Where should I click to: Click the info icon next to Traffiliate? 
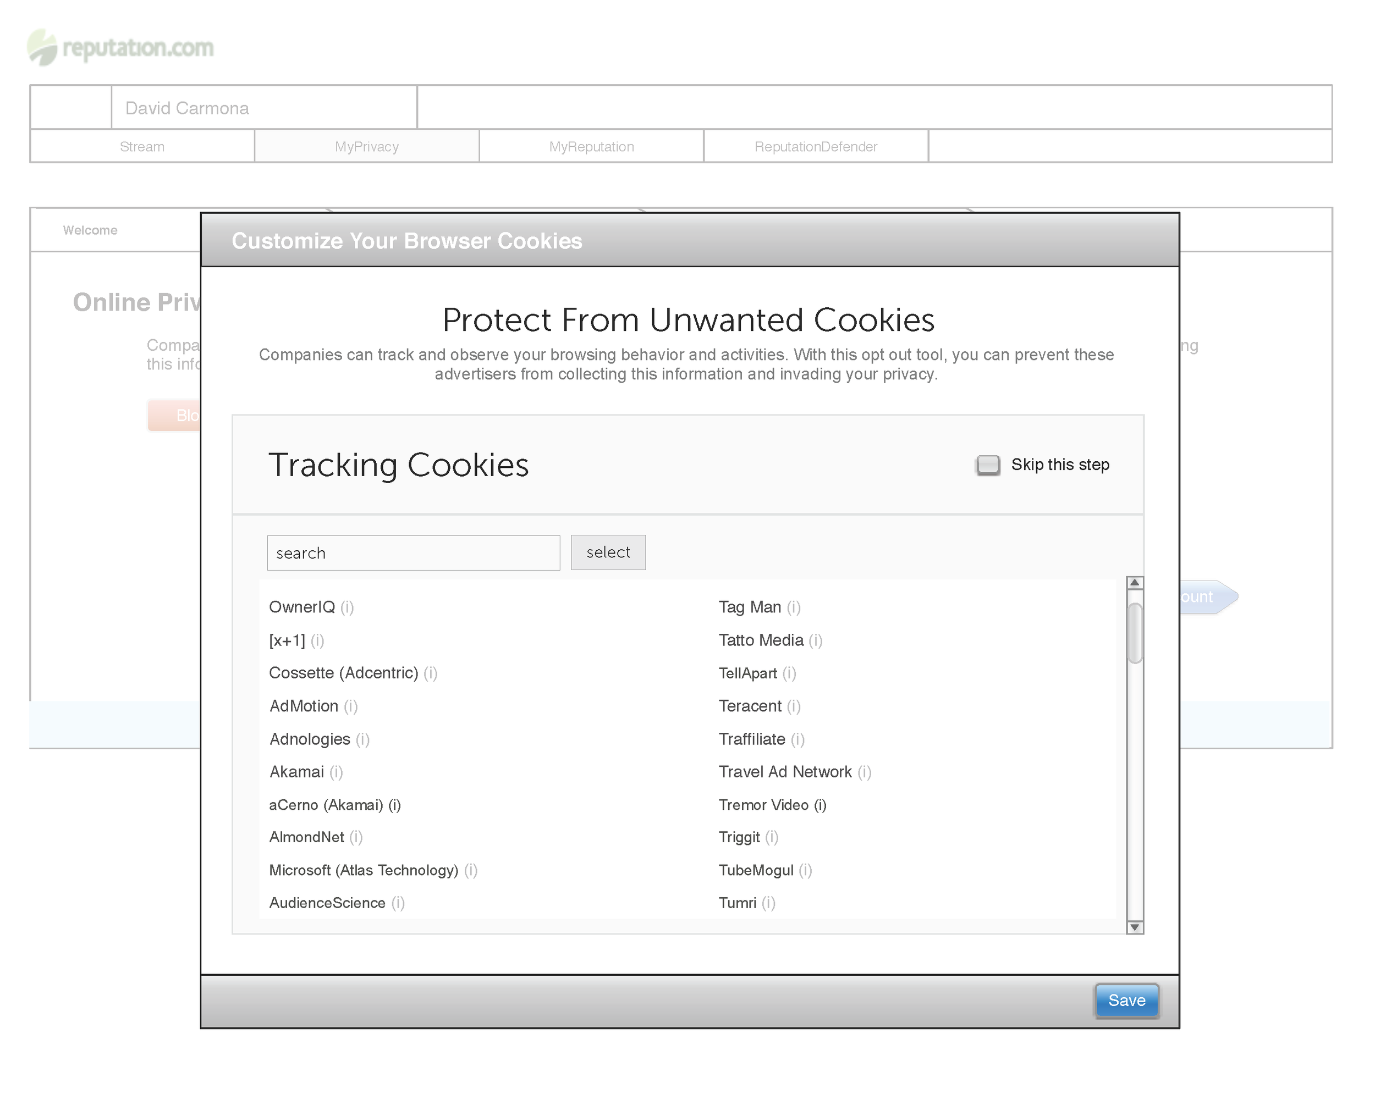tap(798, 740)
